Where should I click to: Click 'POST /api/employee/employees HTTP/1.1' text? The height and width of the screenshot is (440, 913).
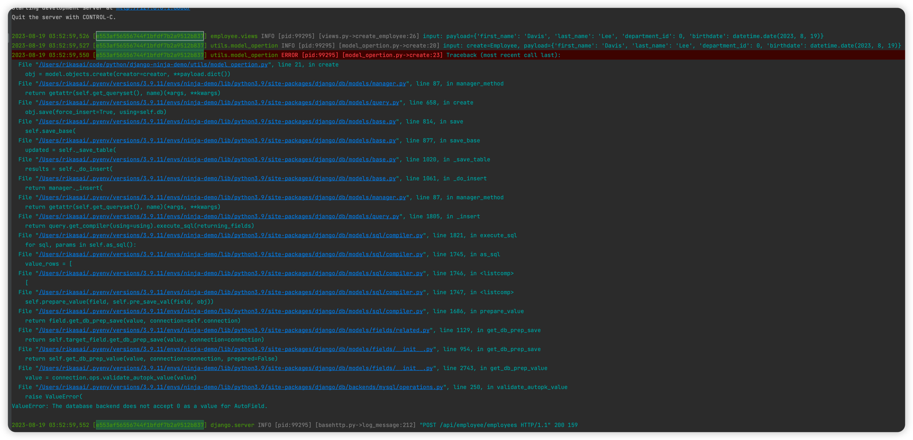coord(485,425)
